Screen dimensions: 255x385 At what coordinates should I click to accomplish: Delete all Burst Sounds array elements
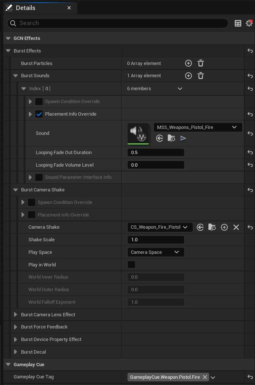[x=201, y=76]
